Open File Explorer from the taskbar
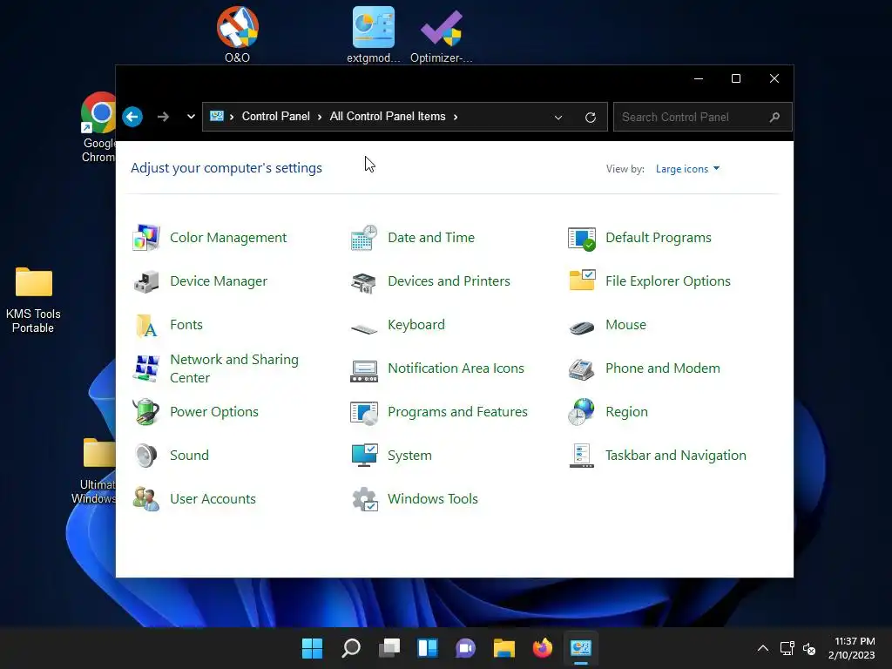 tap(504, 648)
